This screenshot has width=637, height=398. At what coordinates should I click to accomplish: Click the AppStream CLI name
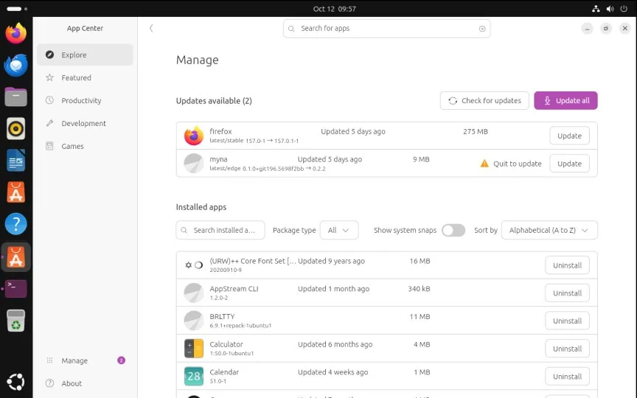pyautogui.click(x=234, y=289)
